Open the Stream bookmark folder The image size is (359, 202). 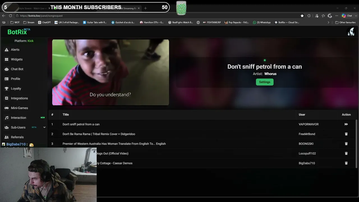point(29,22)
